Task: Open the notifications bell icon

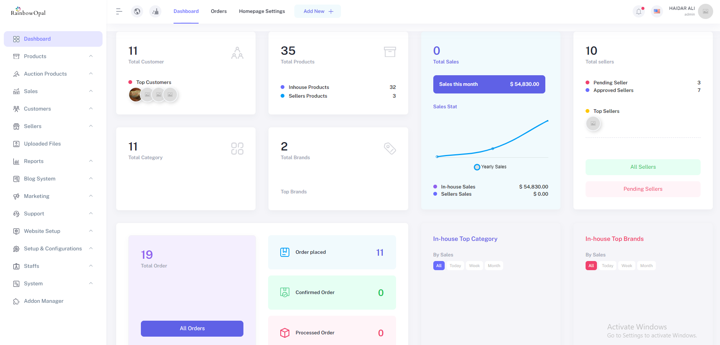Action: [x=639, y=11]
